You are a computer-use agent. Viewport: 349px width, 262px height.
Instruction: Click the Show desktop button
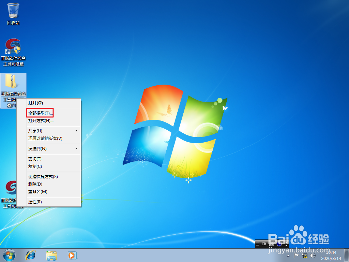(x=347, y=255)
